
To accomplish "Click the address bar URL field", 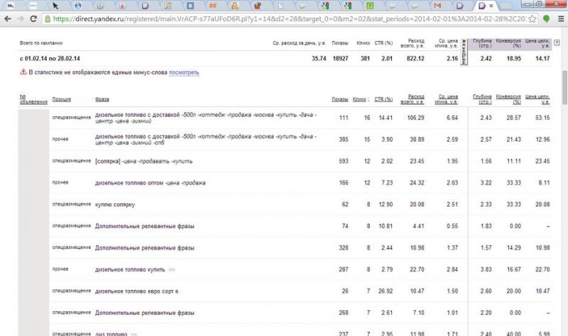I will coord(288,19).
